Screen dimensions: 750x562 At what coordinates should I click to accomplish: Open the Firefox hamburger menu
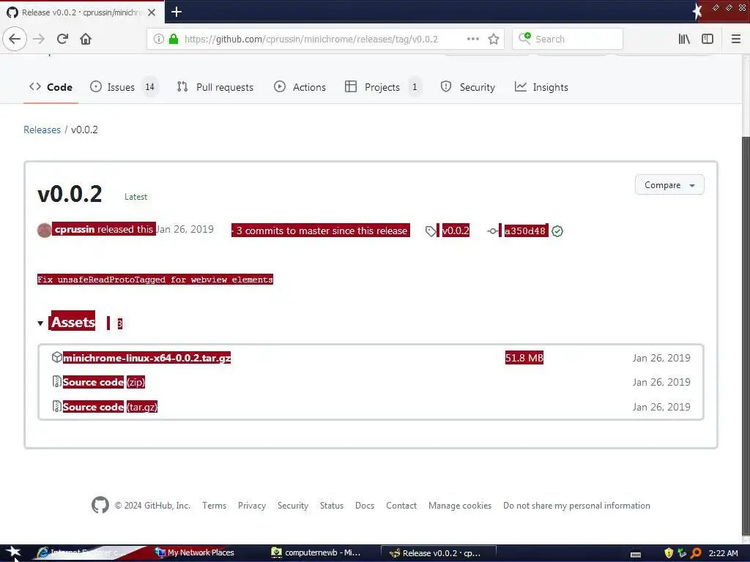coord(735,39)
